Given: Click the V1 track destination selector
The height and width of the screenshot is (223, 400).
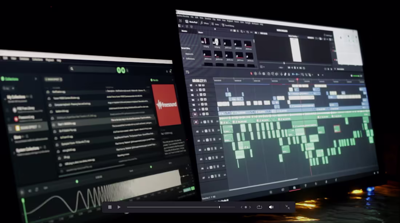Looking at the screenshot, I should (x=195, y=114).
